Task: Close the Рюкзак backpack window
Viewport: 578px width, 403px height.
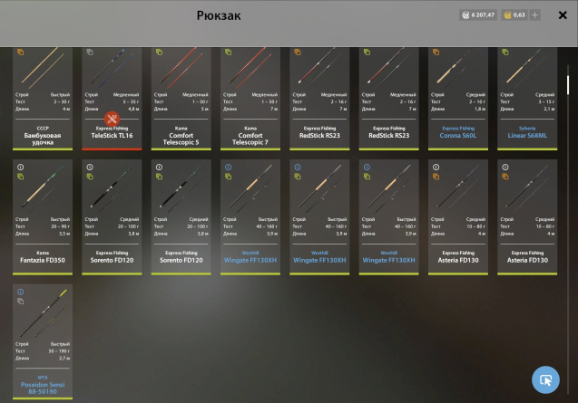Action: tap(563, 15)
